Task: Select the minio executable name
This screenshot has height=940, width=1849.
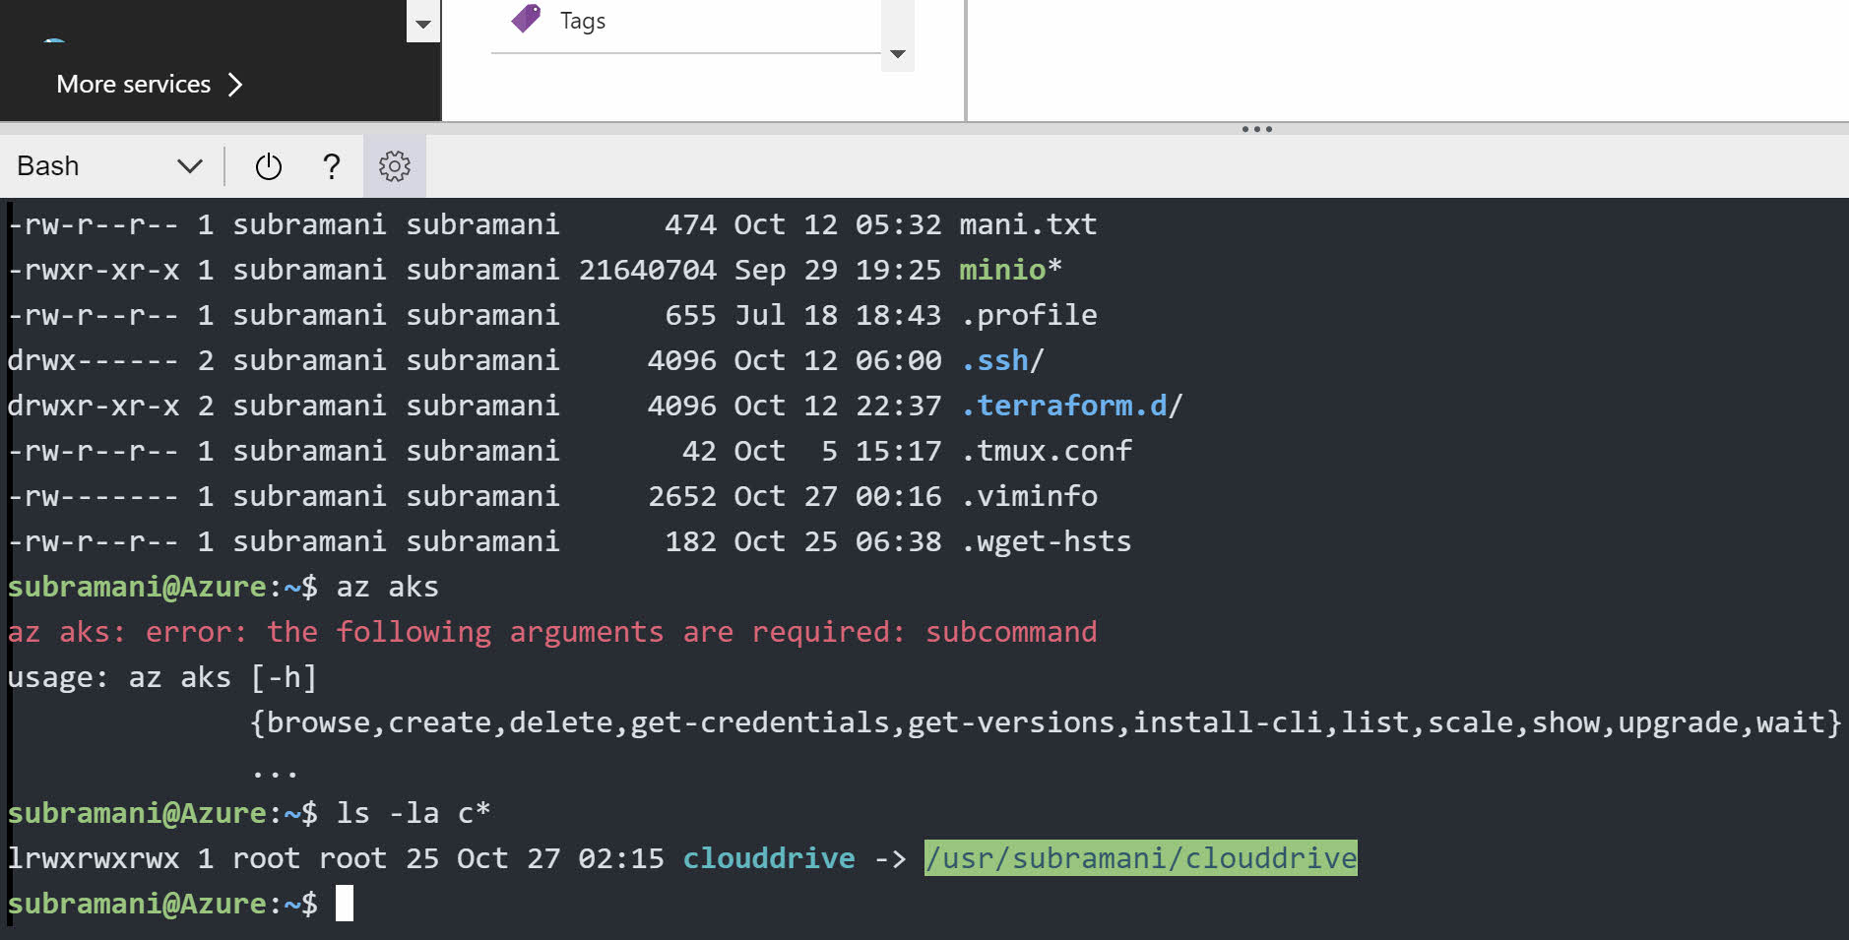Action: pyautogui.click(x=1000, y=269)
